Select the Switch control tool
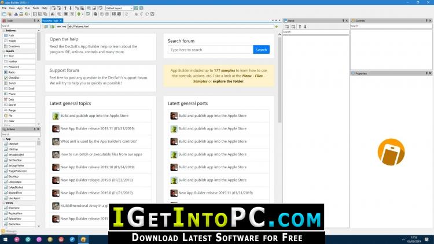Viewport: 434px width, 244px height. (19, 83)
